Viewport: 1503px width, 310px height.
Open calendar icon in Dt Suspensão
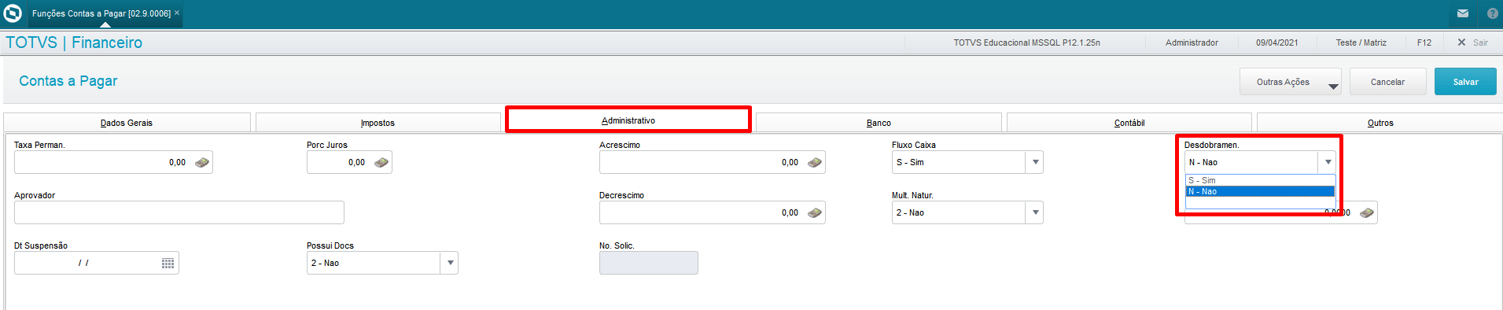168,263
